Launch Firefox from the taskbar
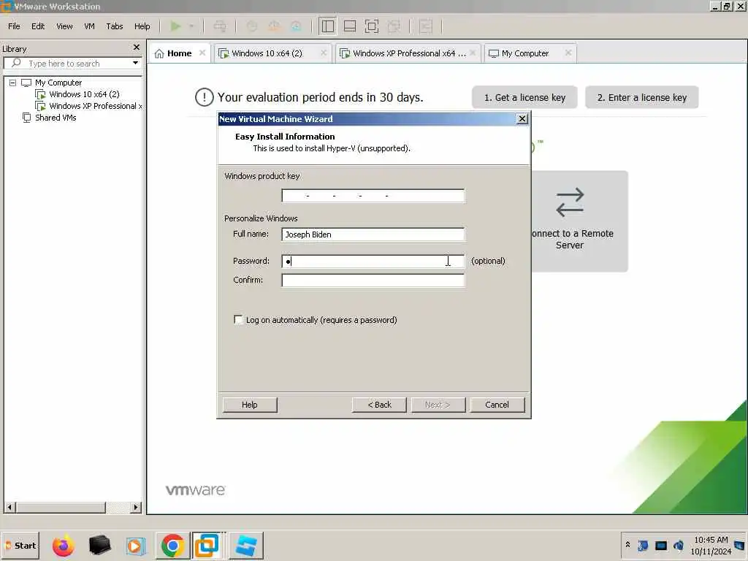The width and height of the screenshot is (748, 561). click(64, 545)
